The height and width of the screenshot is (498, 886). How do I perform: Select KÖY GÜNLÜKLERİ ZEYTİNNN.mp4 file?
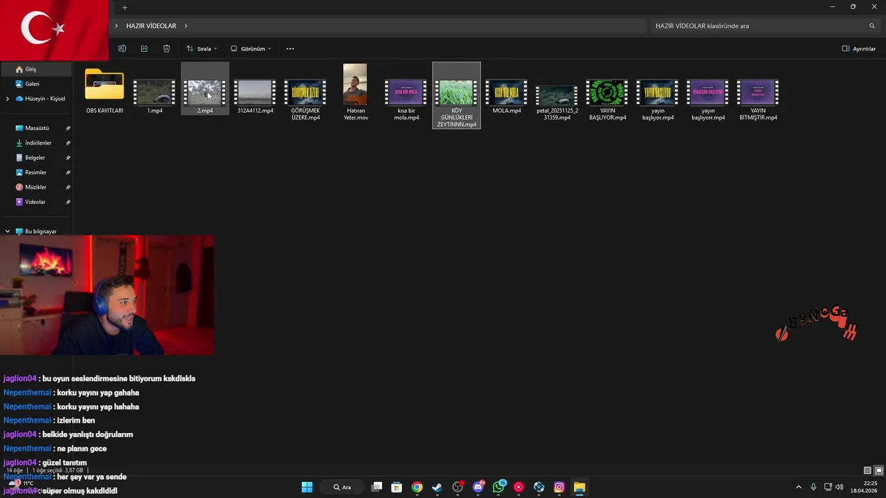(x=456, y=95)
